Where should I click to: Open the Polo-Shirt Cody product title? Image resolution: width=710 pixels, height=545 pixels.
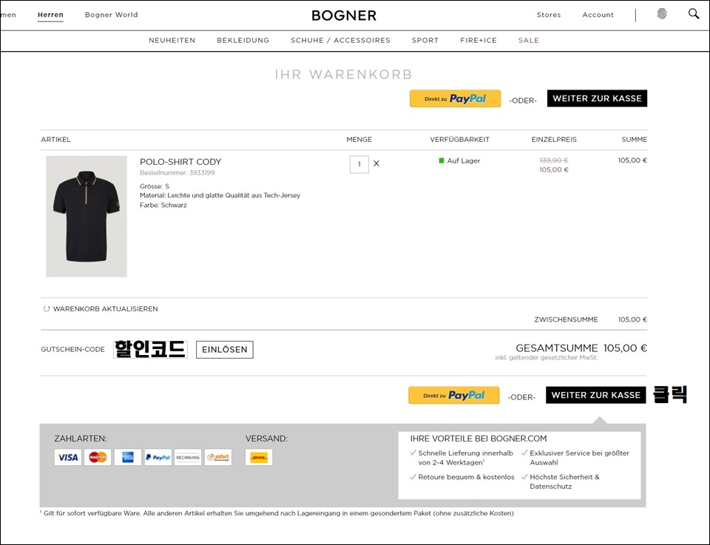click(180, 162)
